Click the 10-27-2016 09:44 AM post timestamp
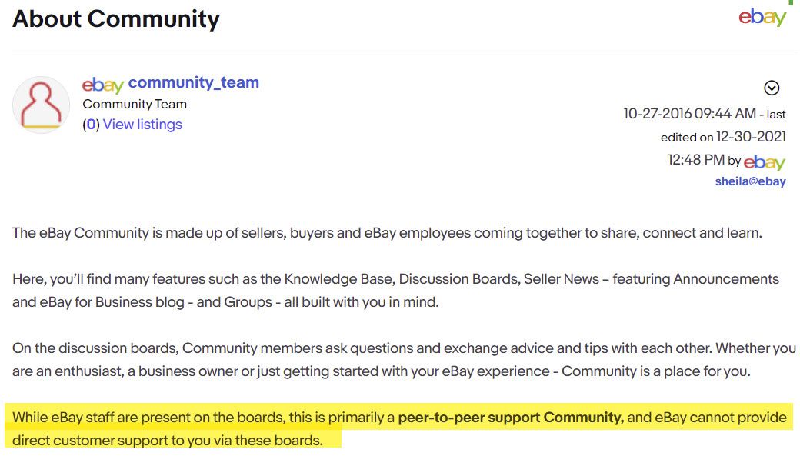Viewport: 800px width, 456px height. pos(689,113)
